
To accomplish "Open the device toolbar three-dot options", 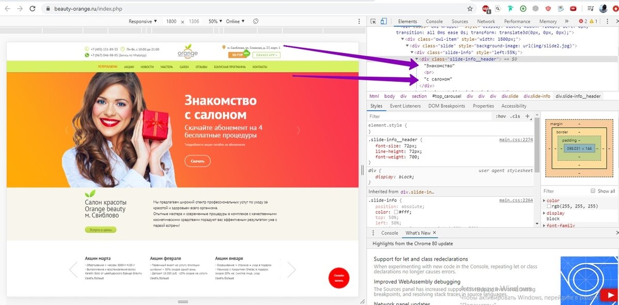I will click(360, 22).
